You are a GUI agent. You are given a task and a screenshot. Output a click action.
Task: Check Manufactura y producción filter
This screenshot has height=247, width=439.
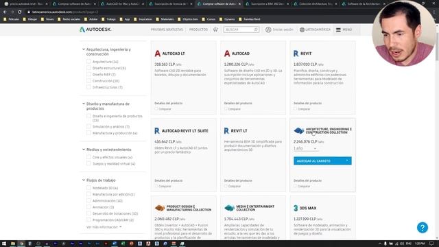coord(88,133)
